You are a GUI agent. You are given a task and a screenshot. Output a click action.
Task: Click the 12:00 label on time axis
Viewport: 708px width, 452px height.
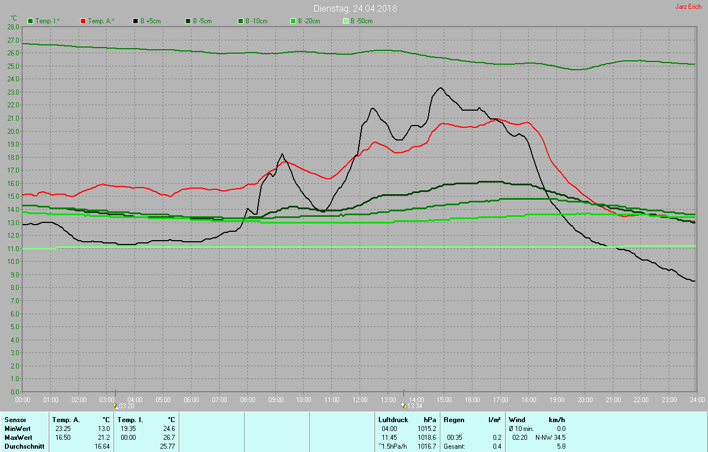point(360,399)
